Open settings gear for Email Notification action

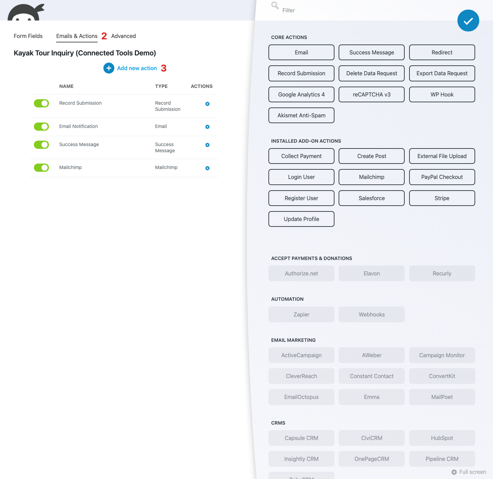point(207,127)
